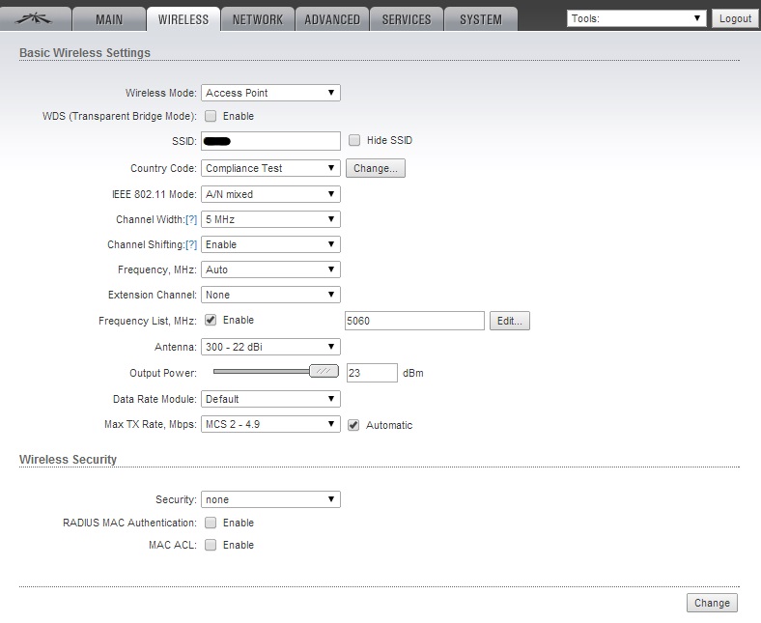Go to the NETWORK tab

click(258, 19)
